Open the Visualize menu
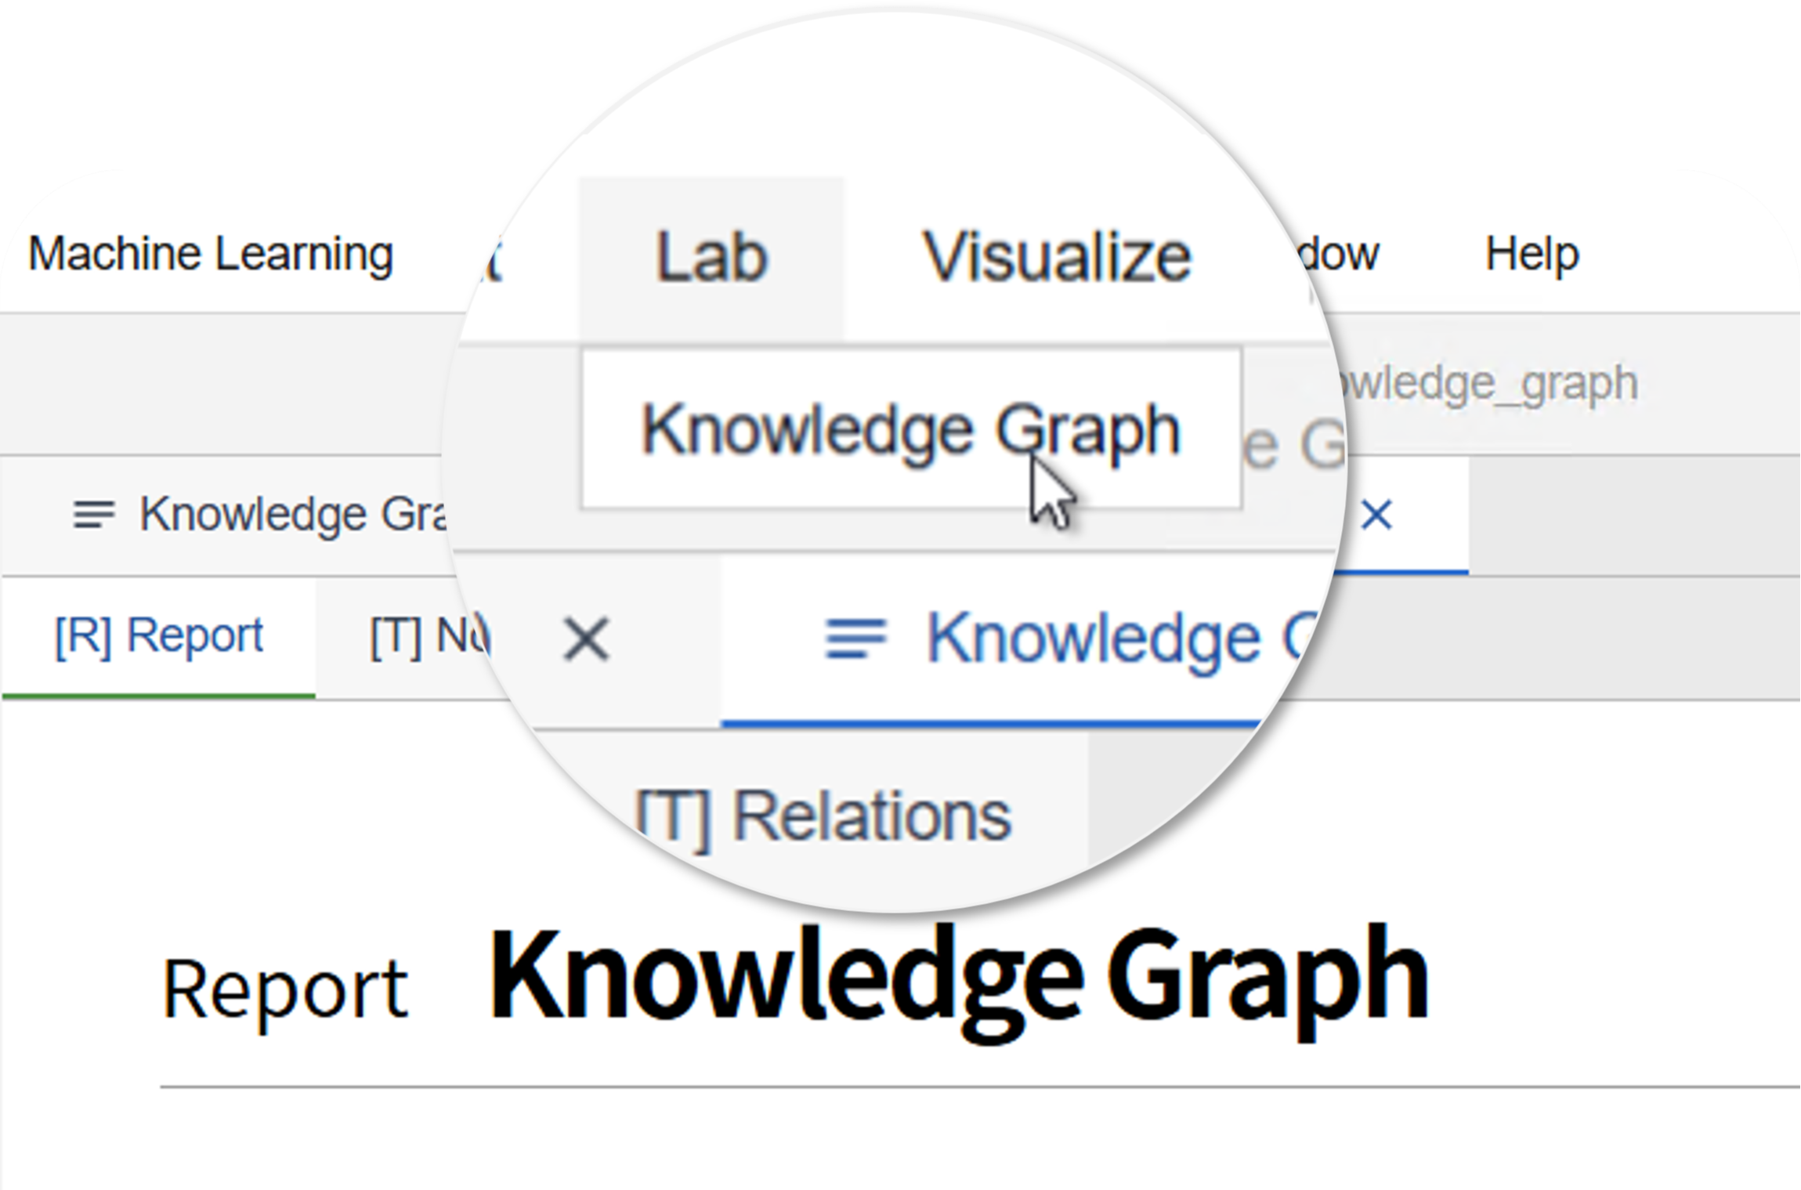This screenshot has height=1190, width=1801. pos(1057,257)
